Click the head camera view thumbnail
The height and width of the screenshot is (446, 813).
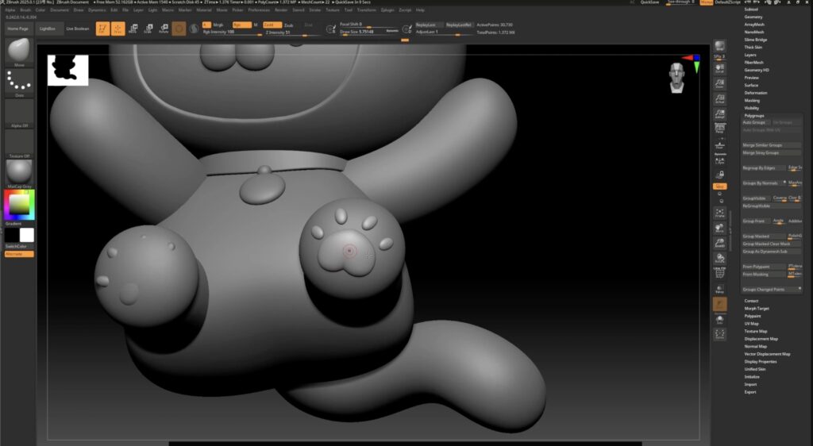tap(676, 78)
